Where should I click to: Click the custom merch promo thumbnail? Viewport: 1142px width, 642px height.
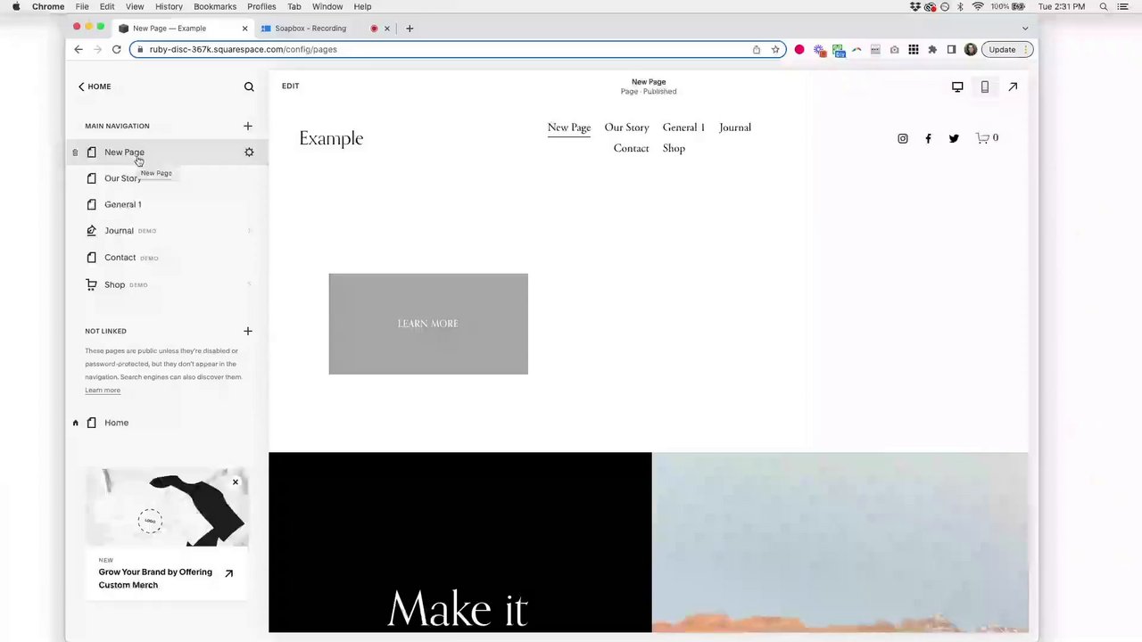tap(167, 507)
